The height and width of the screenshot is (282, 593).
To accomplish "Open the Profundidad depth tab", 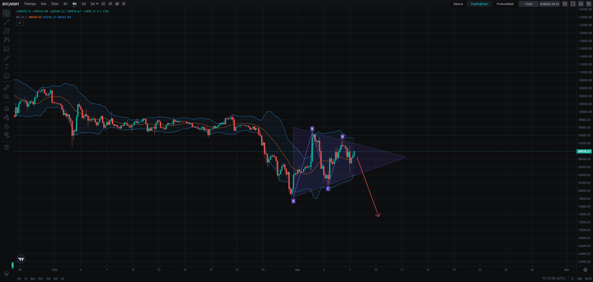I will (x=505, y=4).
